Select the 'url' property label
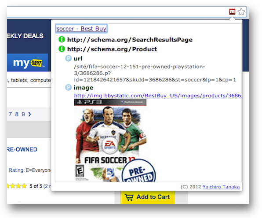The image size is (262, 218). click(x=78, y=59)
